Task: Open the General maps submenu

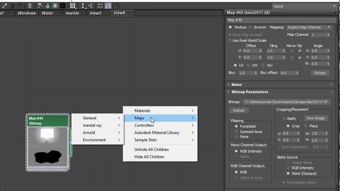Action: [x=98, y=118]
